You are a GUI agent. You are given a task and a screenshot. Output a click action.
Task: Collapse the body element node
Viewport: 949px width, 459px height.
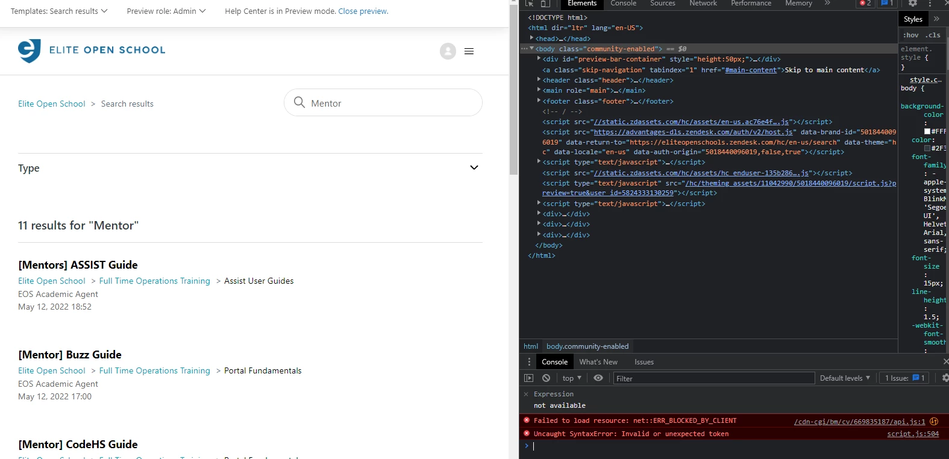(531, 48)
